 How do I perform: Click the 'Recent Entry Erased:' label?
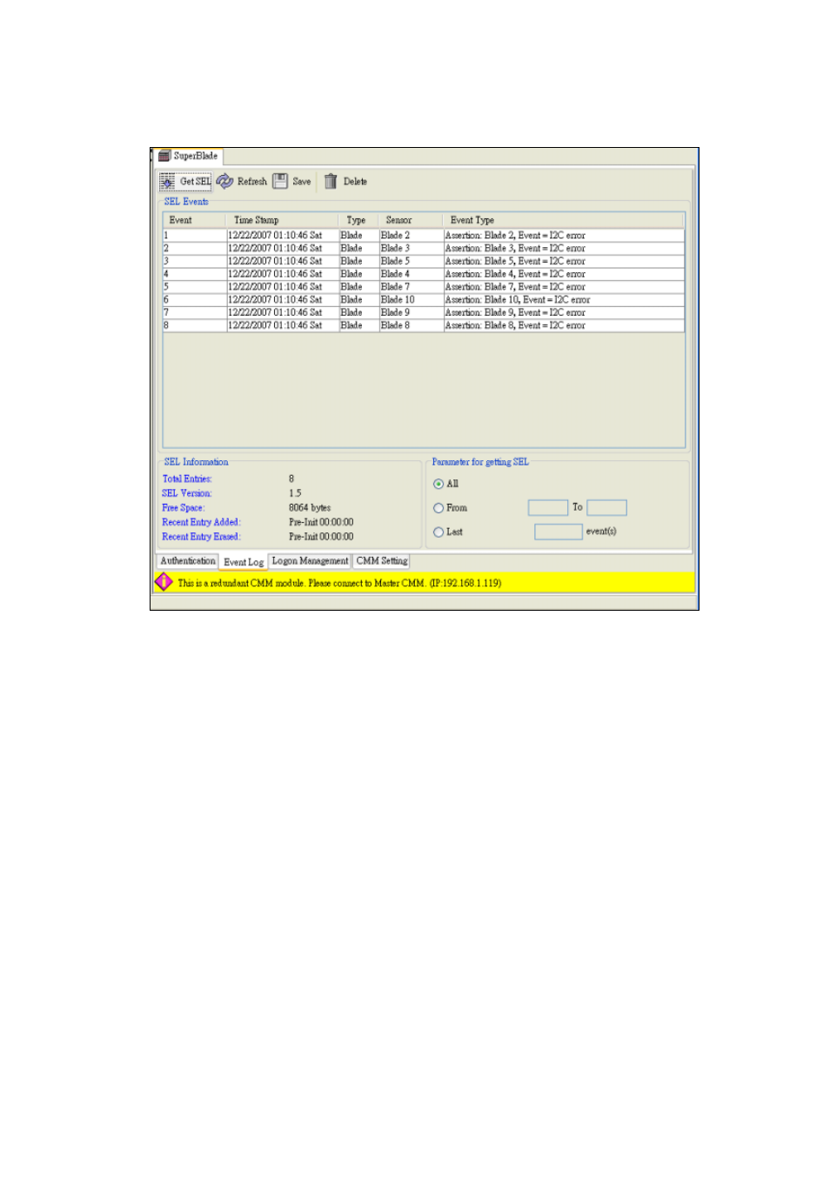[202, 537]
